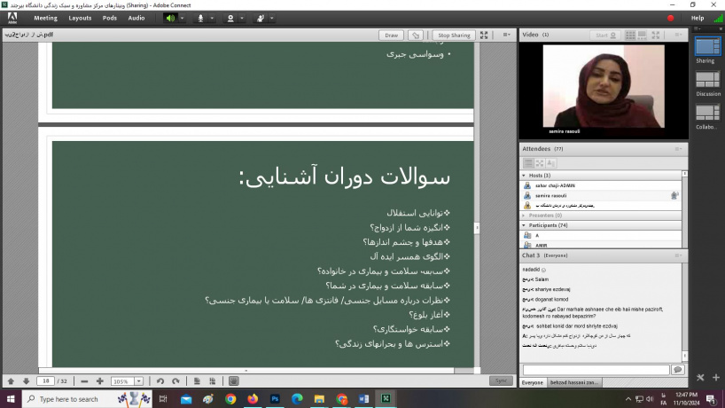725x408 pixels.
Task: Click the chat message input field
Action: pos(596,370)
